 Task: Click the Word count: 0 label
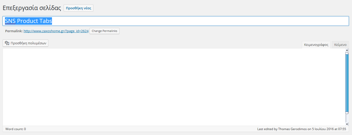point(16,129)
